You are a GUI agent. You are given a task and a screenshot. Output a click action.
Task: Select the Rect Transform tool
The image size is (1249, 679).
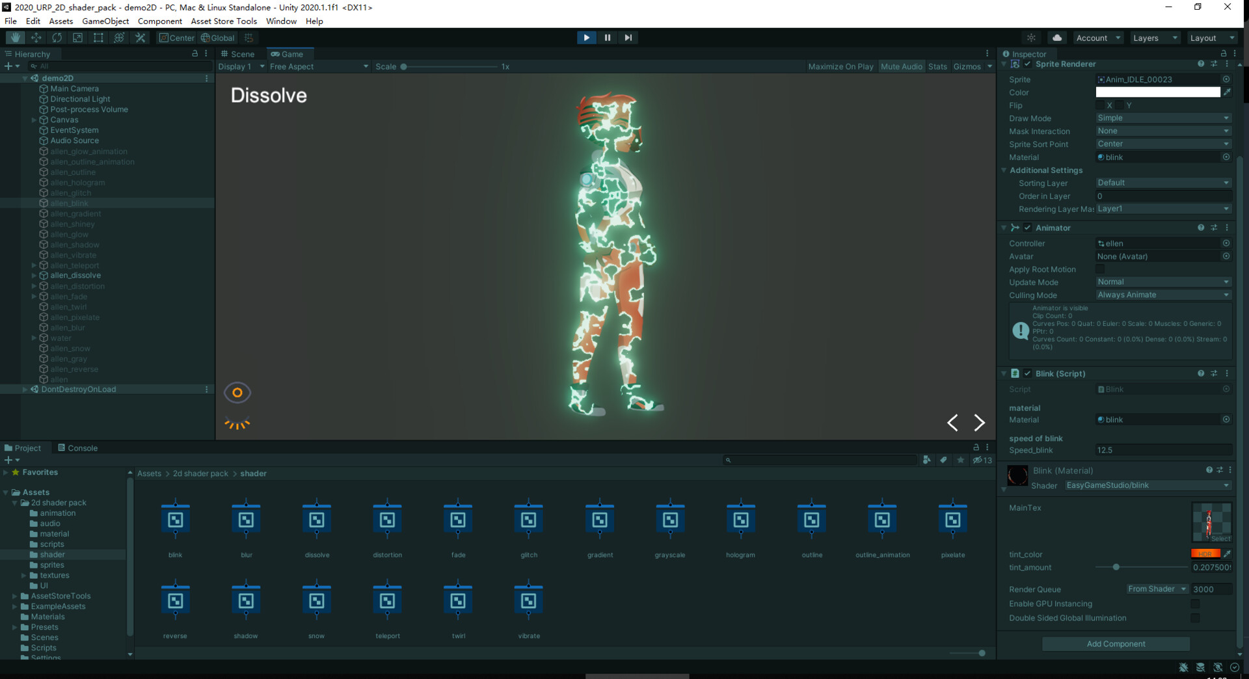click(98, 37)
